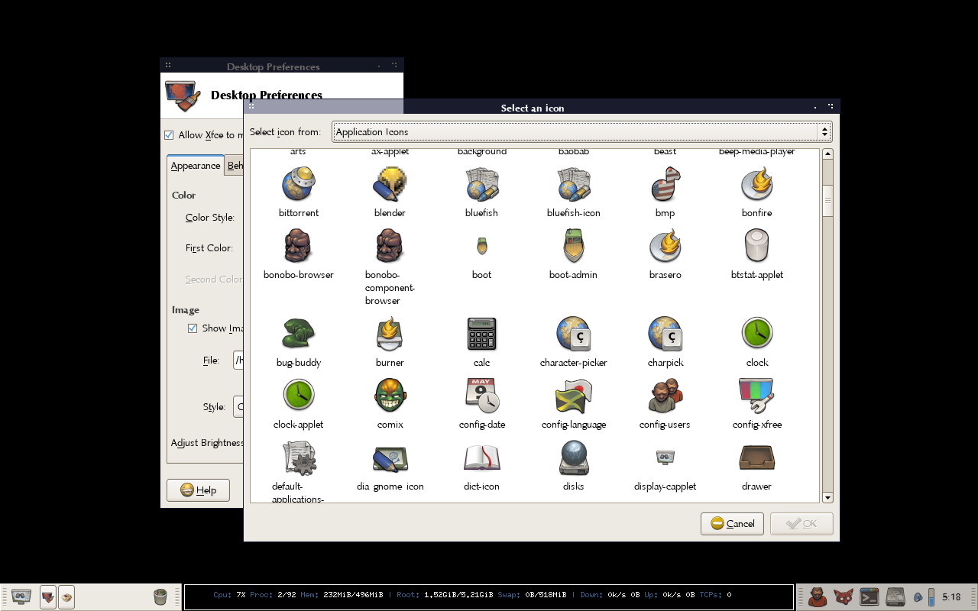Select the bluefish-icon entry

point(573,185)
